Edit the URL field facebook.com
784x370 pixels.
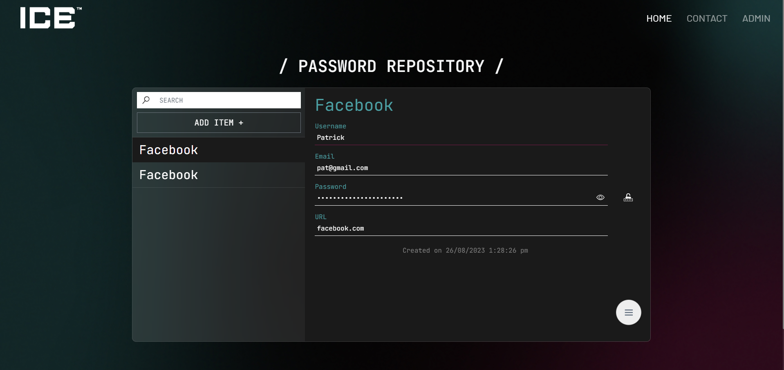point(461,229)
